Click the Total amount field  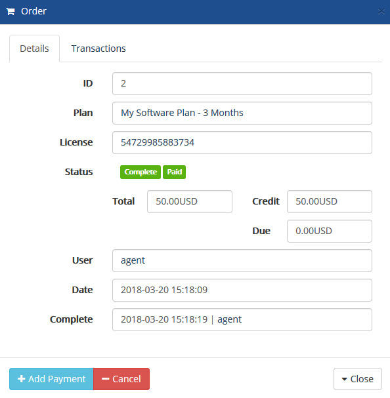(190, 201)
